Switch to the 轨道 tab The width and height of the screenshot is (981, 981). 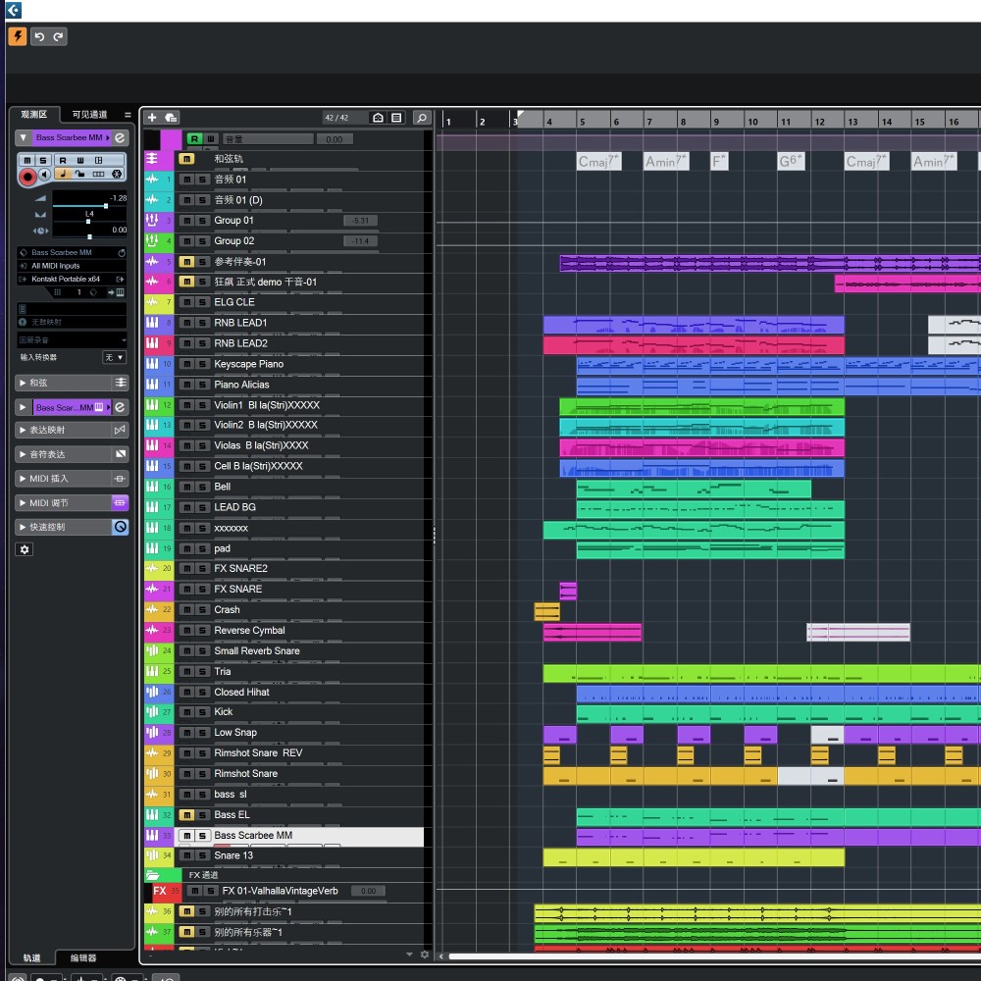click(x=32, y=957)
